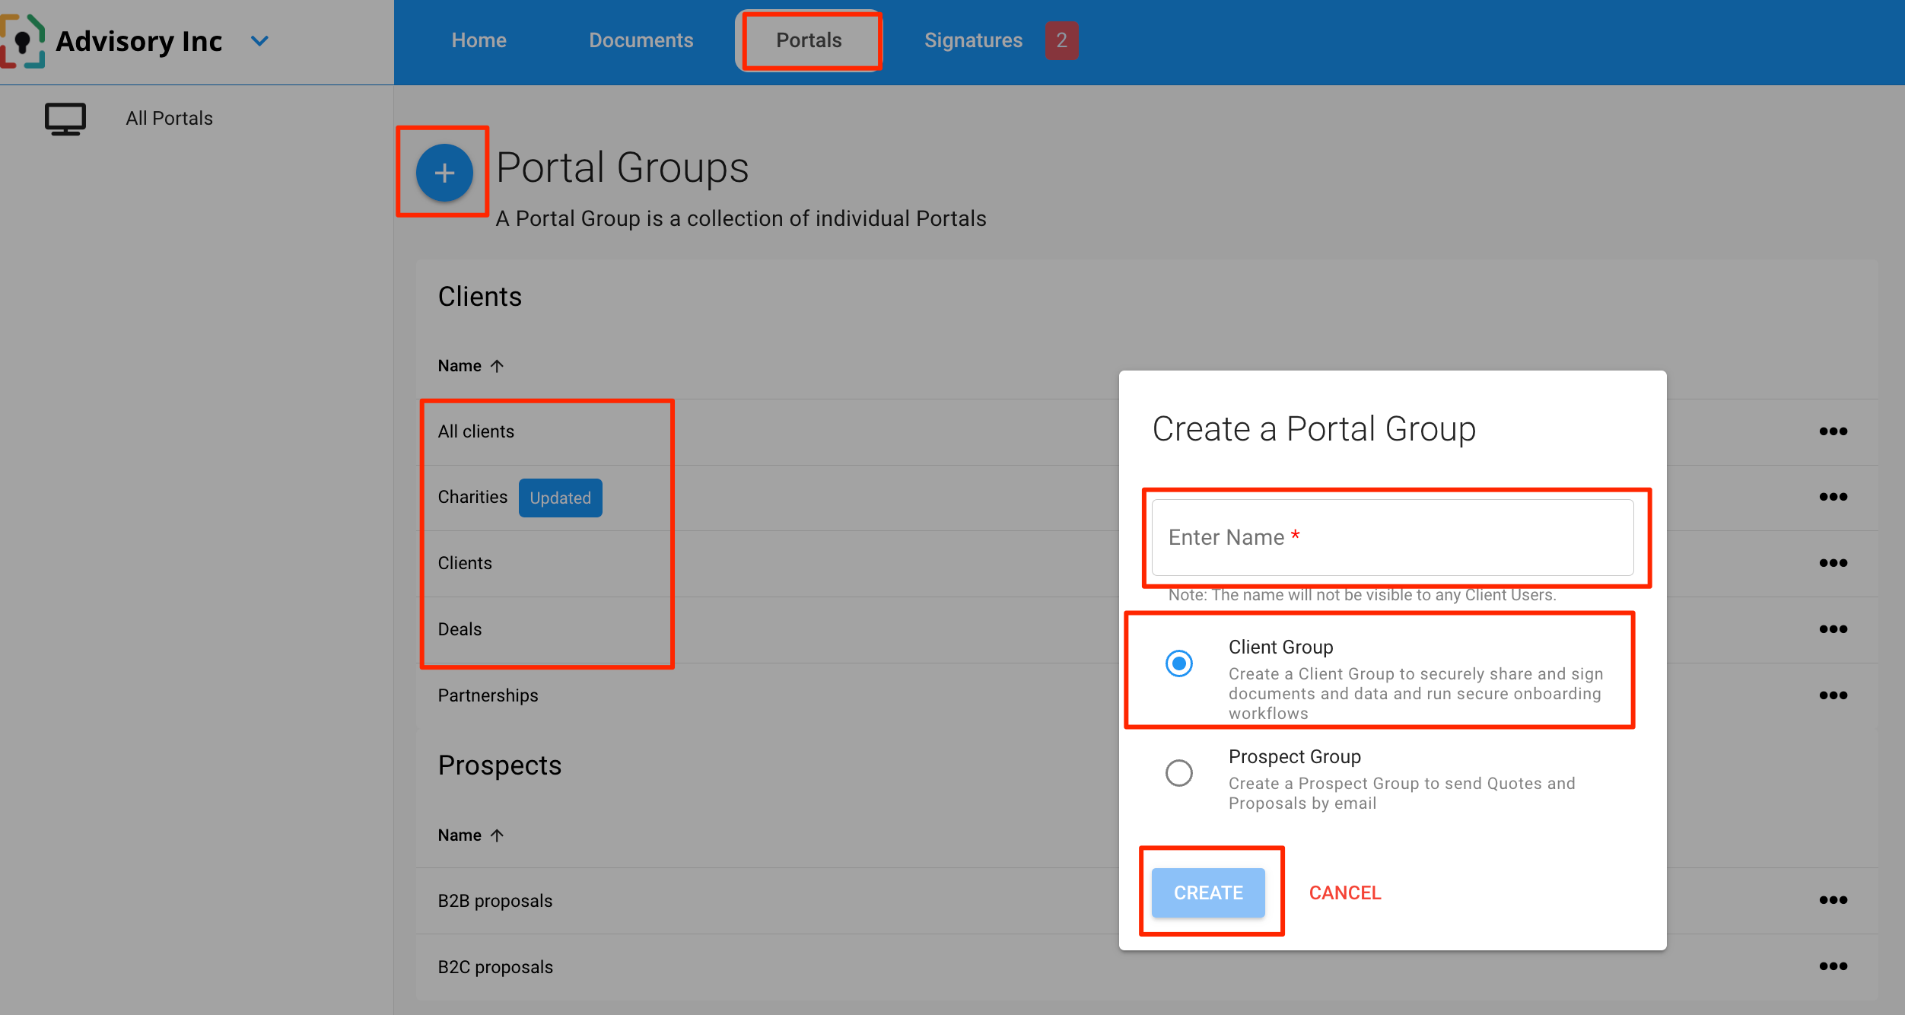1905x1015 pixels.
Task: Expand the Advisory Inc account dropdown chevron
Action: (260, 41)
